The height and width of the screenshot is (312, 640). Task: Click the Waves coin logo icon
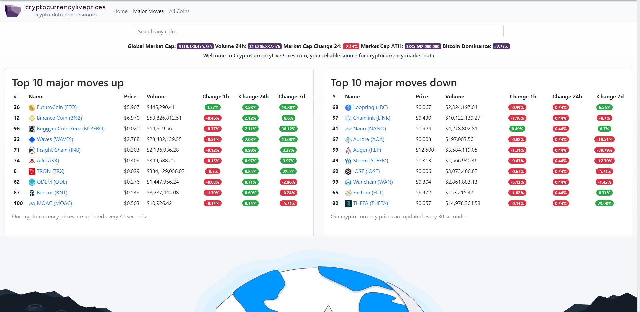click(x=32, y=139)
